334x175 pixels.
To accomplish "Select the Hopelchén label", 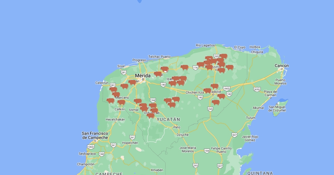I will (130, 143).
